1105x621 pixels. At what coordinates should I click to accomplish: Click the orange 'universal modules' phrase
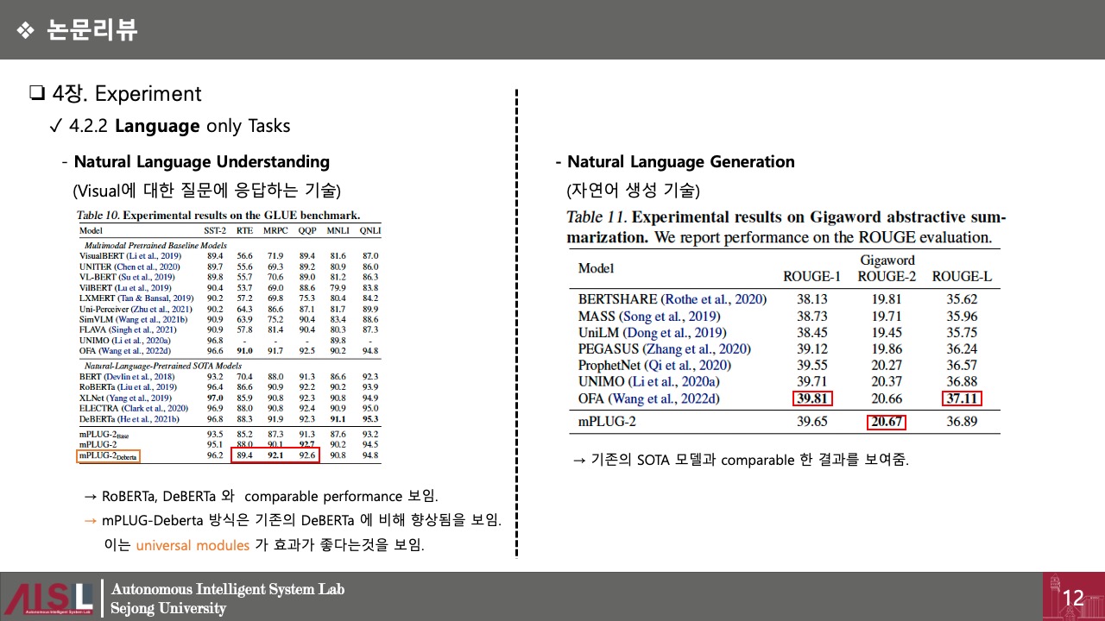(193, 545)
